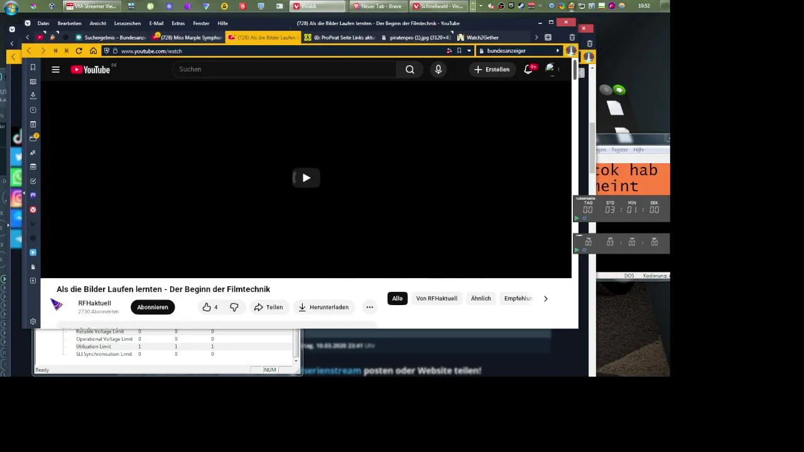Viewport: 804px width, 452px height.
Task: Open the Datei menu
Action: click(x=43, y=23)
